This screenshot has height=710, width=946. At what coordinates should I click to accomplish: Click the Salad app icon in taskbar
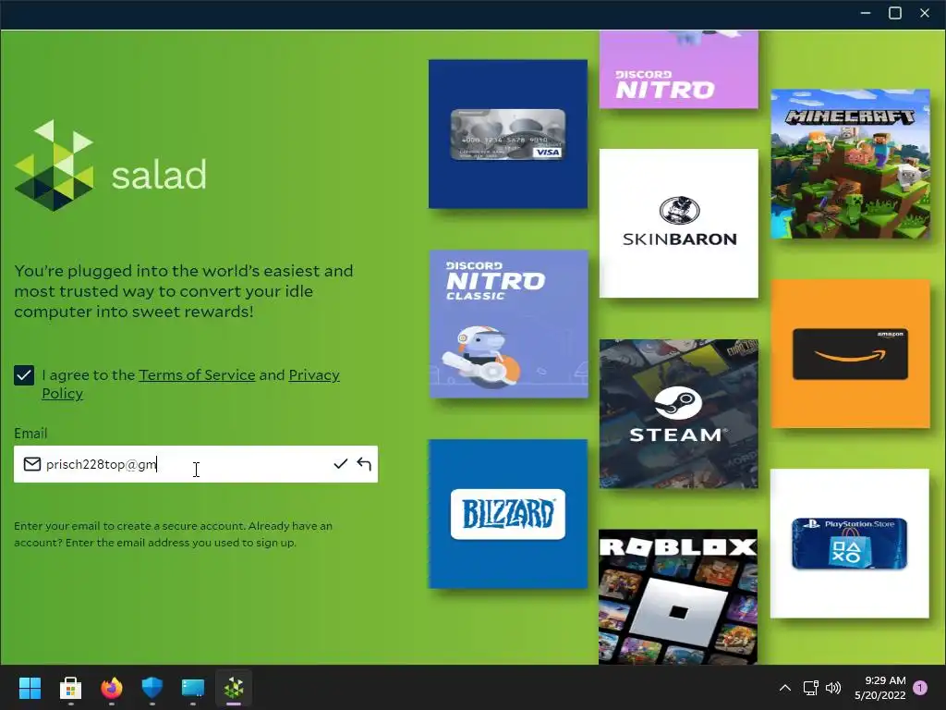click(234, 688)
